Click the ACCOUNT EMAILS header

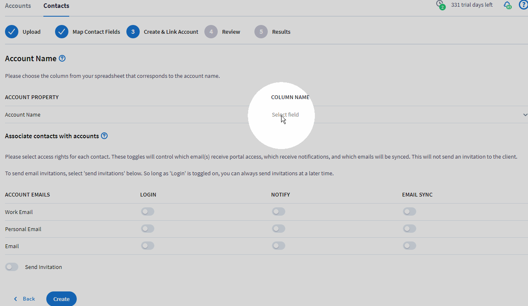click(28, 194)
